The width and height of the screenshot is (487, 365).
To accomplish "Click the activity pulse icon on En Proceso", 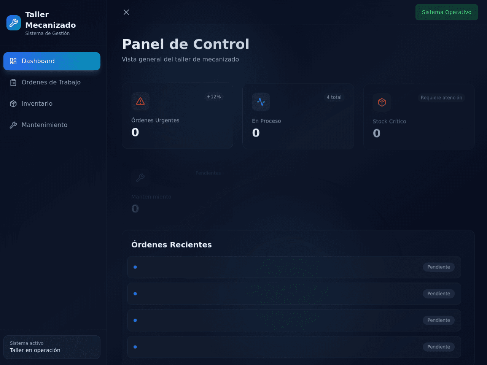I will (x=261, y=102).
